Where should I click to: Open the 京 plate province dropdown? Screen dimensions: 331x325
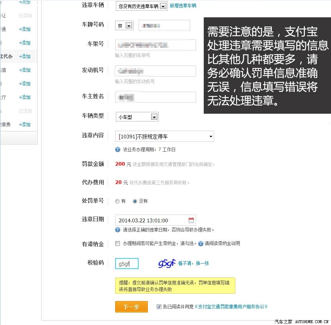pos(124,25)
